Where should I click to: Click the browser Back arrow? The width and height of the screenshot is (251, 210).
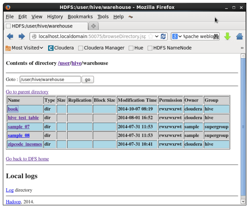pyautogui.click(x=10, y=36)
